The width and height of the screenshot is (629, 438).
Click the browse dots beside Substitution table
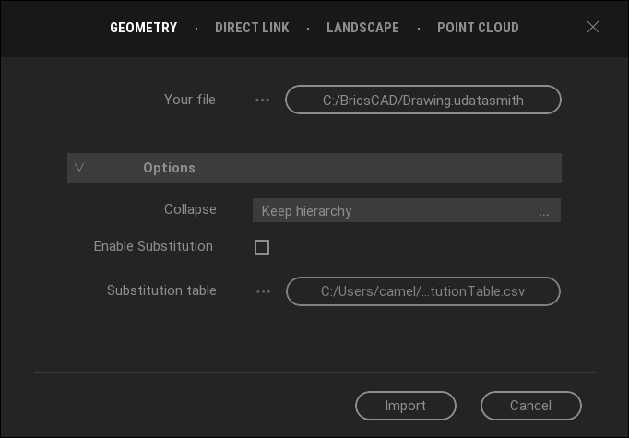[264, 291]
